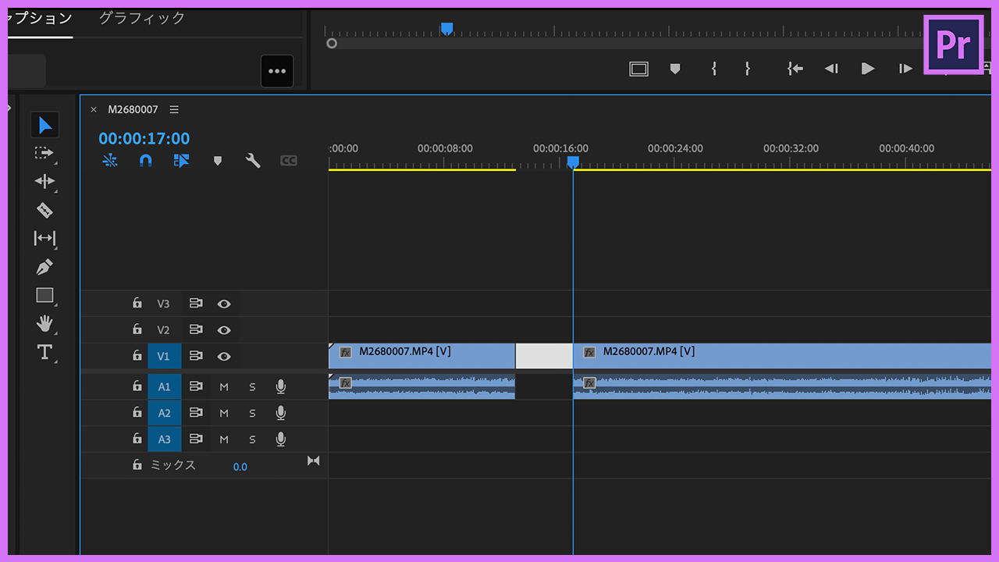Select the Hand tool

tap(44, 323)
